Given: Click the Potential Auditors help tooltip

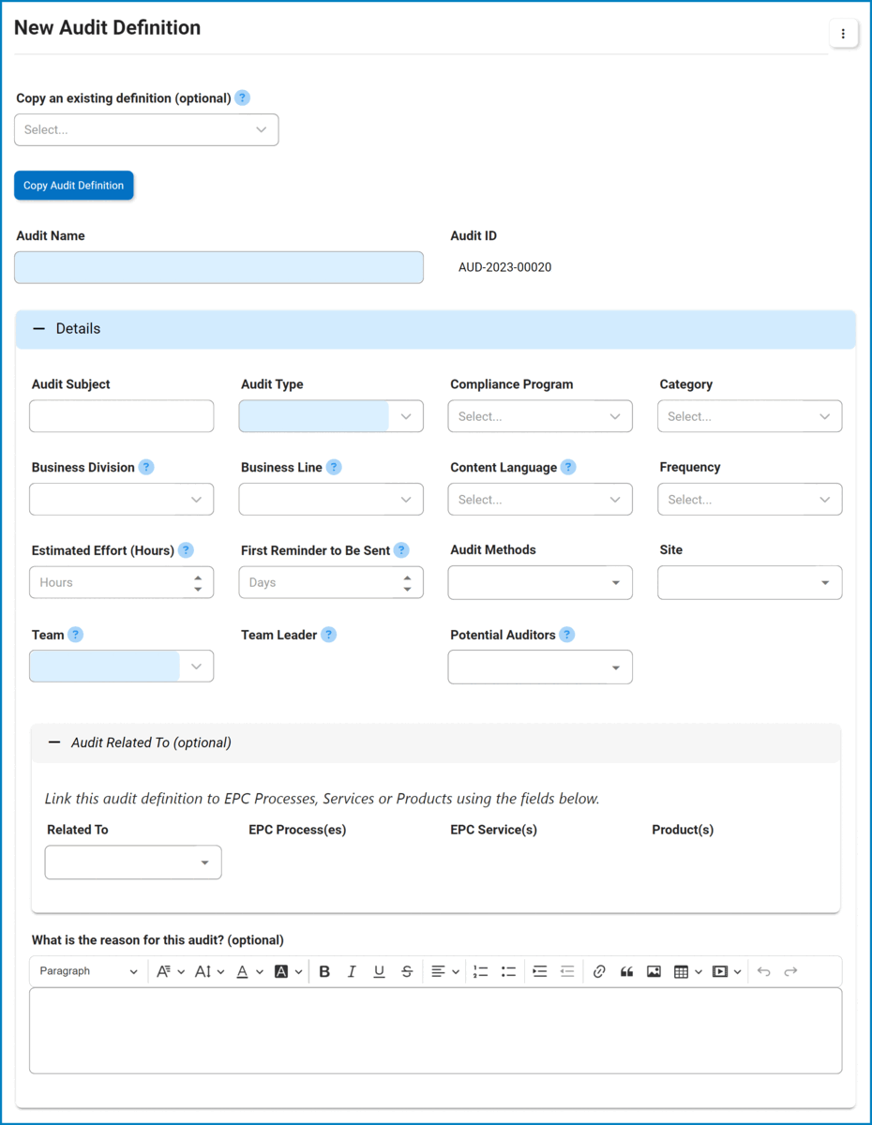Looking at the screenshot, I should tap(566, 635).
